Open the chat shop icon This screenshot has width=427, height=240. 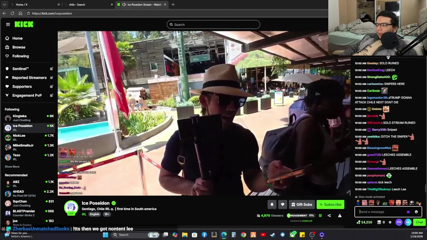tap(379, 222)
